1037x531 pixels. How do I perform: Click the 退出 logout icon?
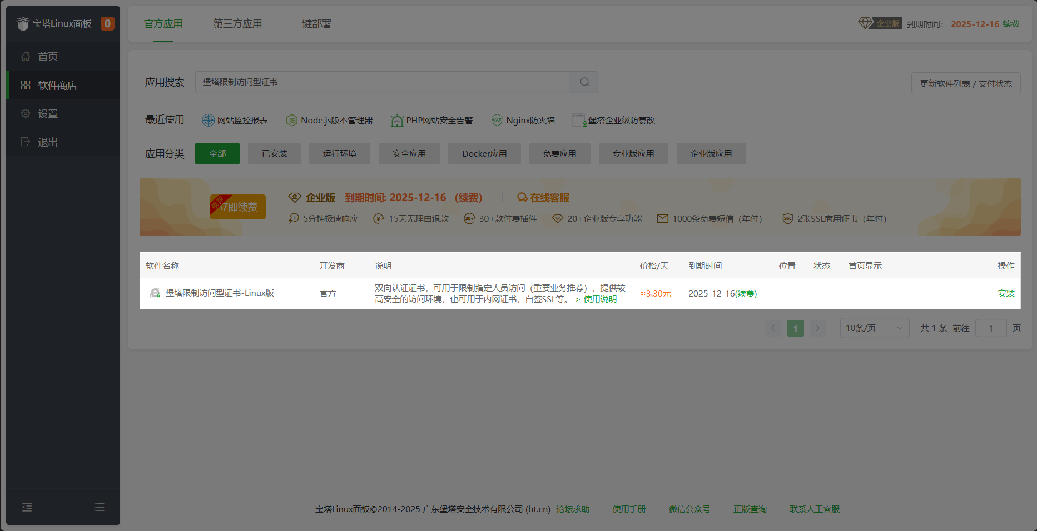(25, 142)
